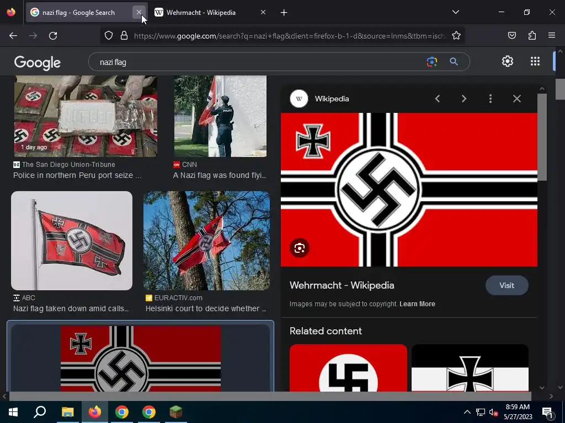The width and height of the screenshot is (565, 423).
Task: Open the San Diego Union-Tribune image result
Action: 86,116
